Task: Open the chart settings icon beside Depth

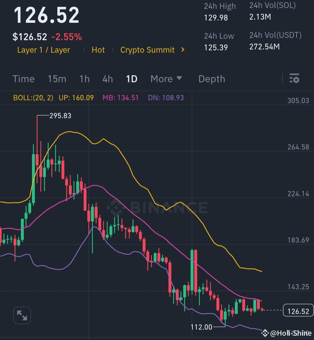Action: [295, 79]
